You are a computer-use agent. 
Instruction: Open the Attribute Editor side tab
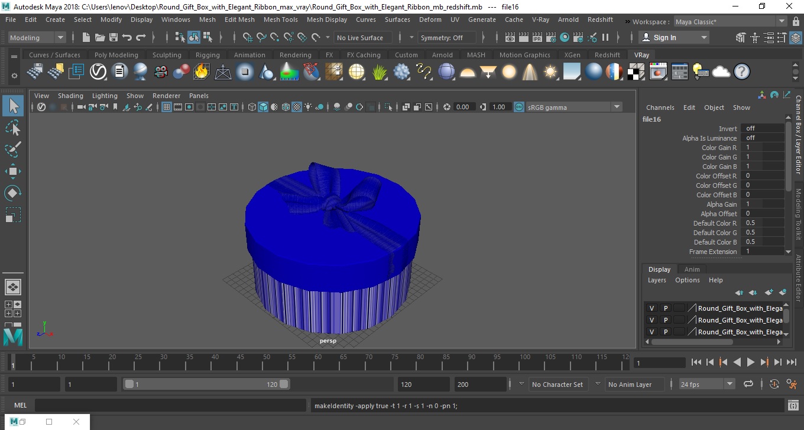point(798,278)
